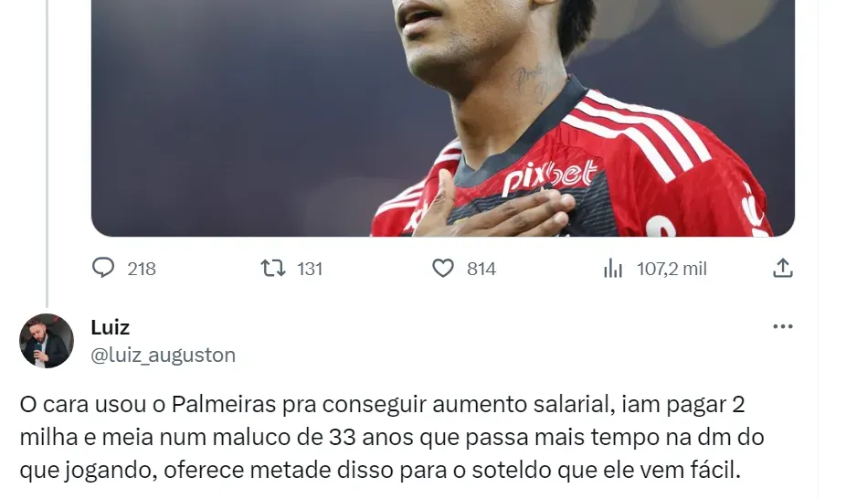Open replies with the speech bubble icon
846x499 pixels.
(103, 268)
